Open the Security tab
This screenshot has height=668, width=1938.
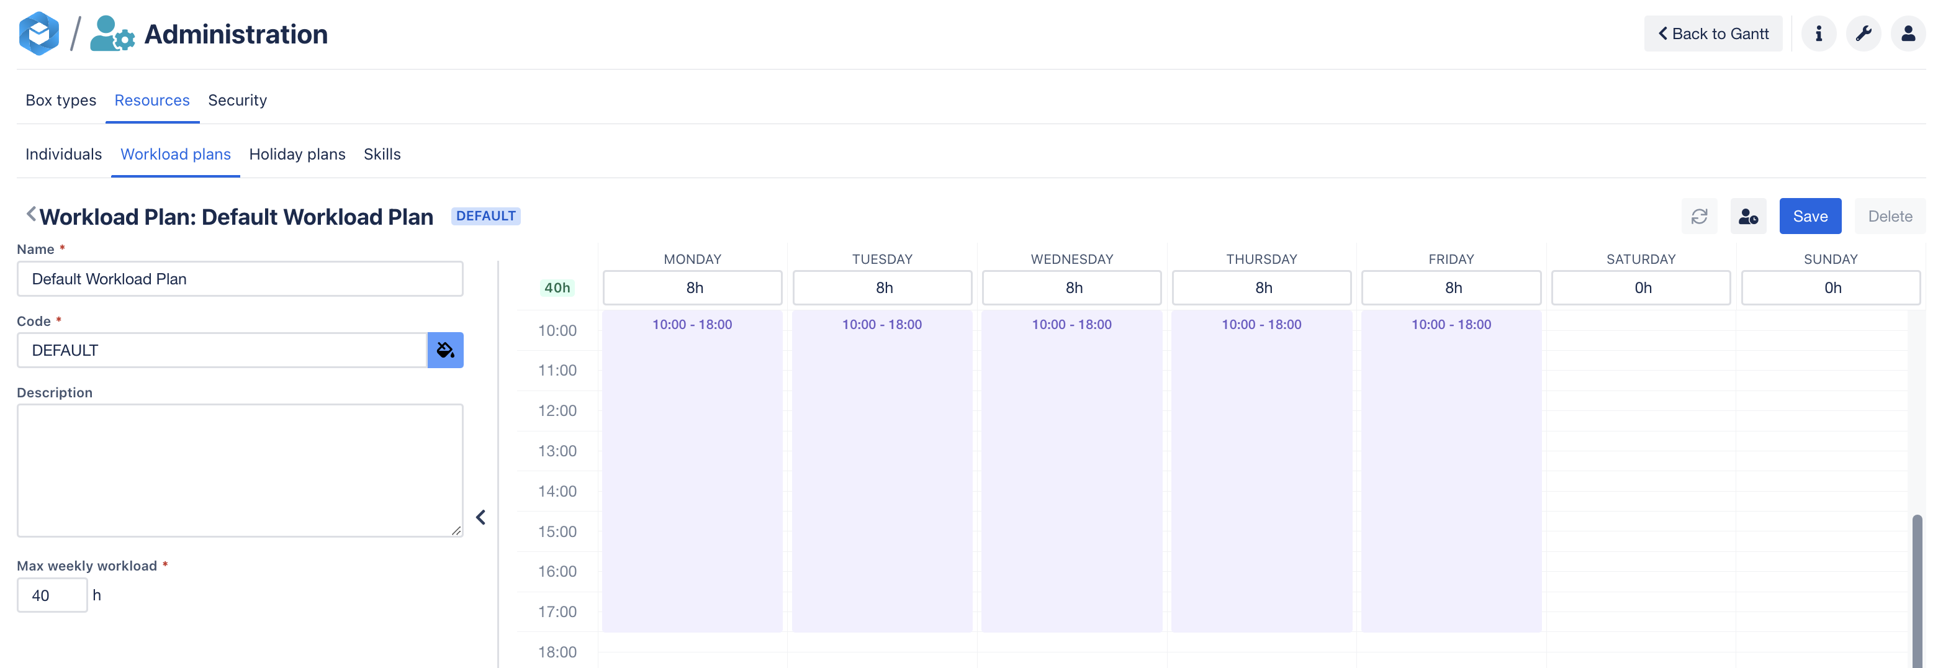(x=237, y=100)
